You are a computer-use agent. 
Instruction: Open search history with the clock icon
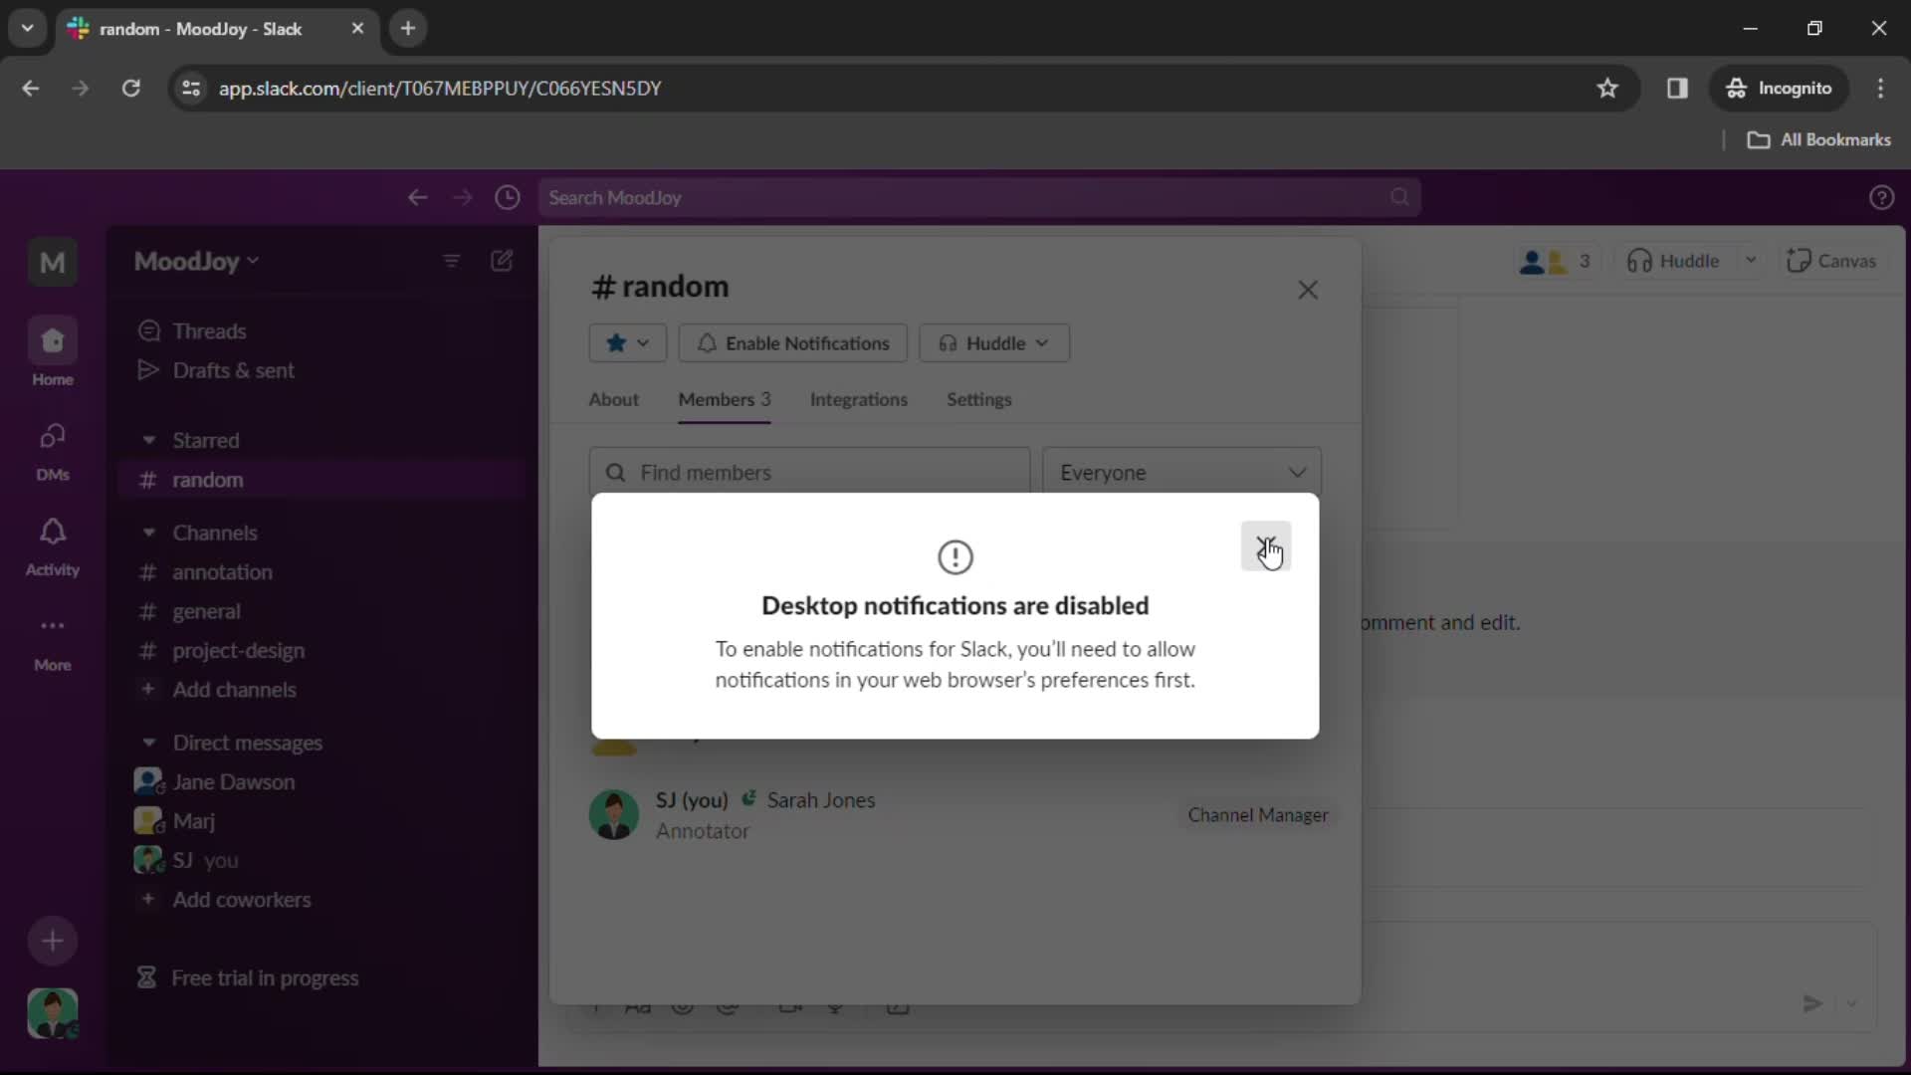tap(508, 197)
